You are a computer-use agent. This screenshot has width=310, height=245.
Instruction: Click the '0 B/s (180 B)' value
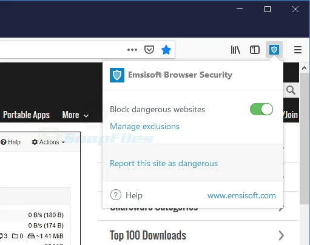46,215
